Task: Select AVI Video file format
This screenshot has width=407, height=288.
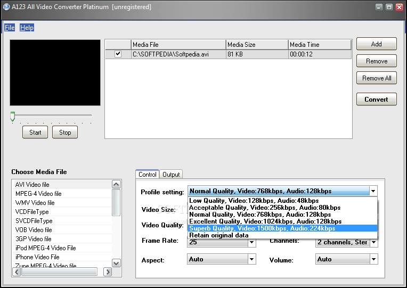Action: (62, 185)
